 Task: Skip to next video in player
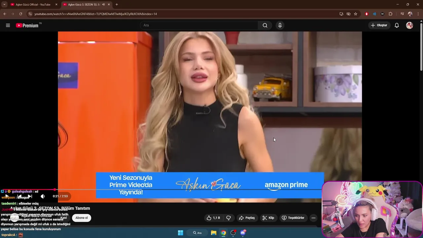click(x=30, y=196)
